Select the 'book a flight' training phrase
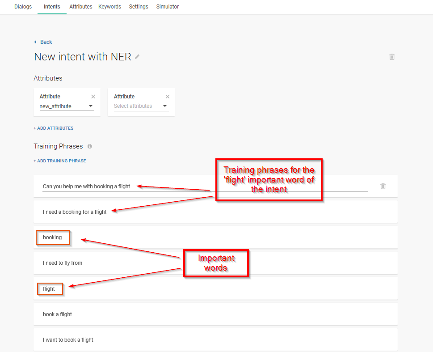Image resolution: width=433 pixels, height=352 pixels. pyautogui.click(x=57, y=314)
